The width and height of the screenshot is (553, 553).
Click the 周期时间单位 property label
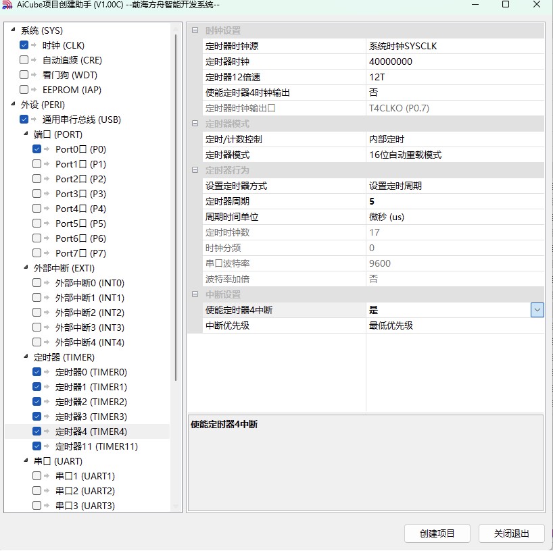coord(232,217)
